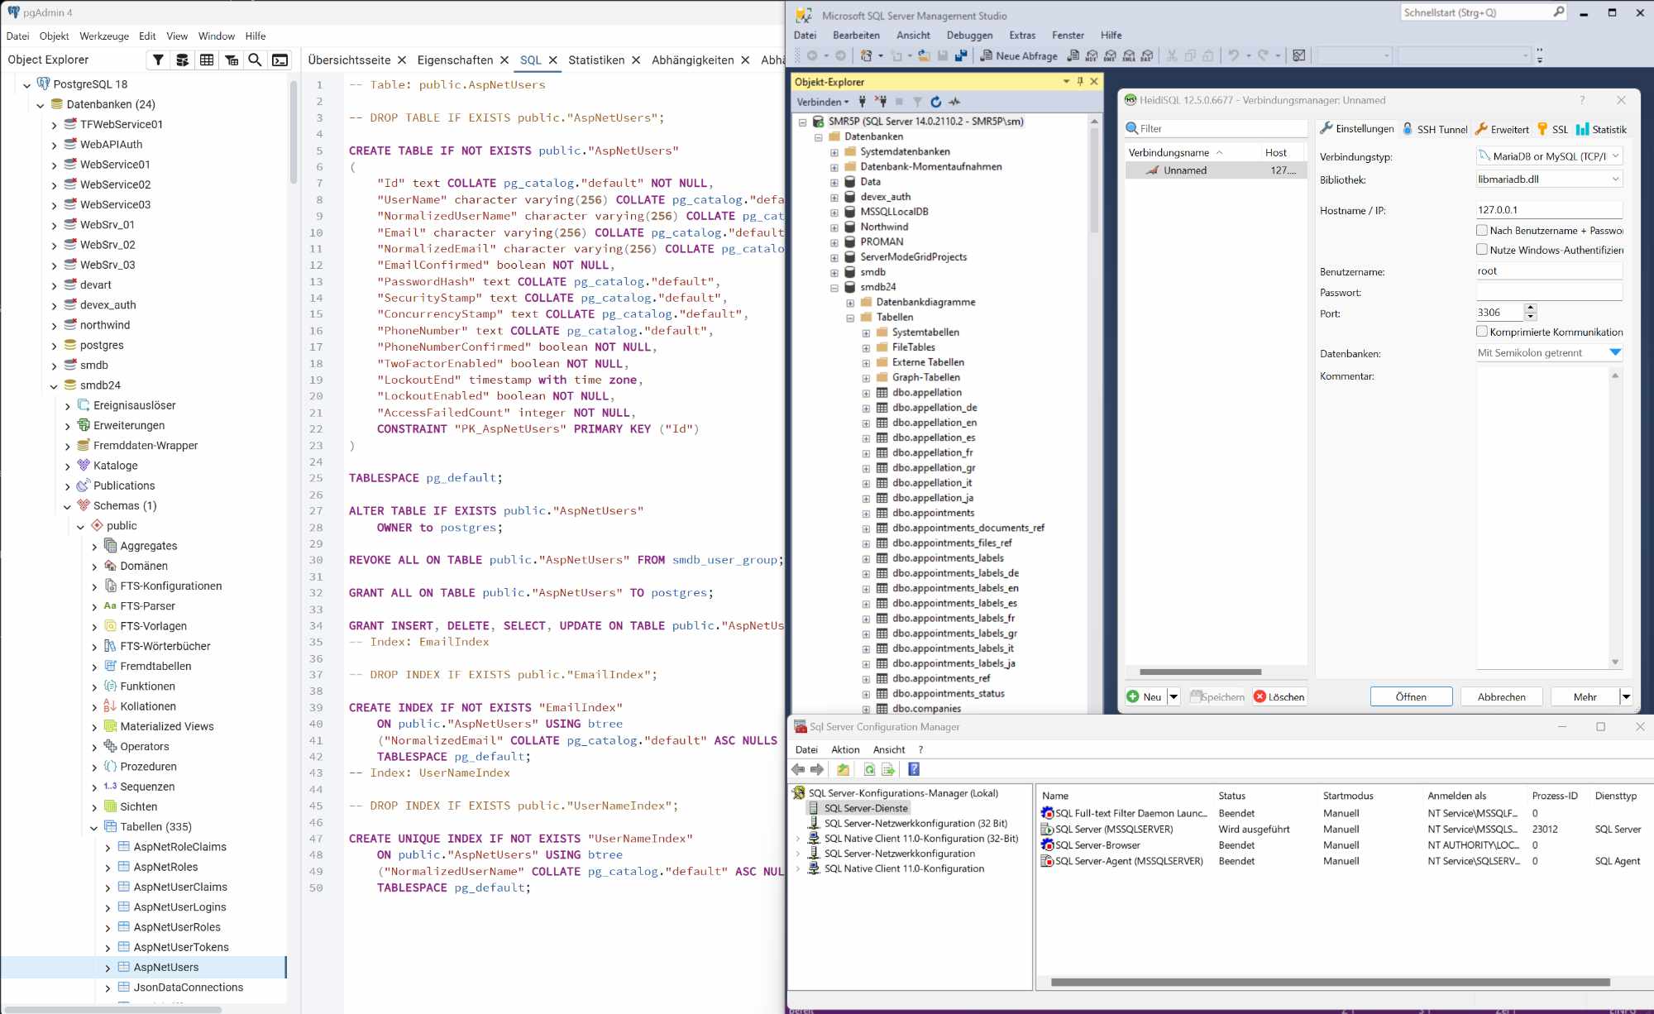The width and height of the screenshot is (1654, 1014).
Task: Expand dbo.appellation table in SSMS tree
Action: (866, 393)
